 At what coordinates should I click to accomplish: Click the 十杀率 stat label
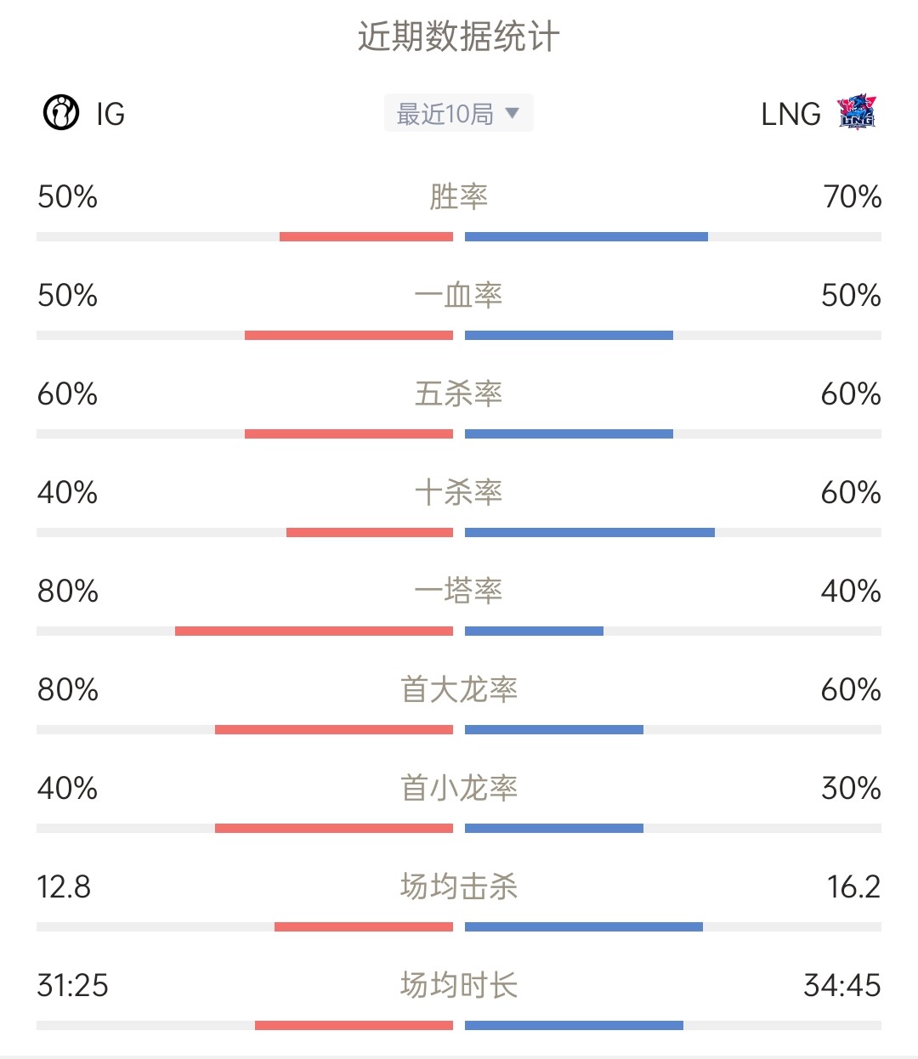[x=459, y=492]
